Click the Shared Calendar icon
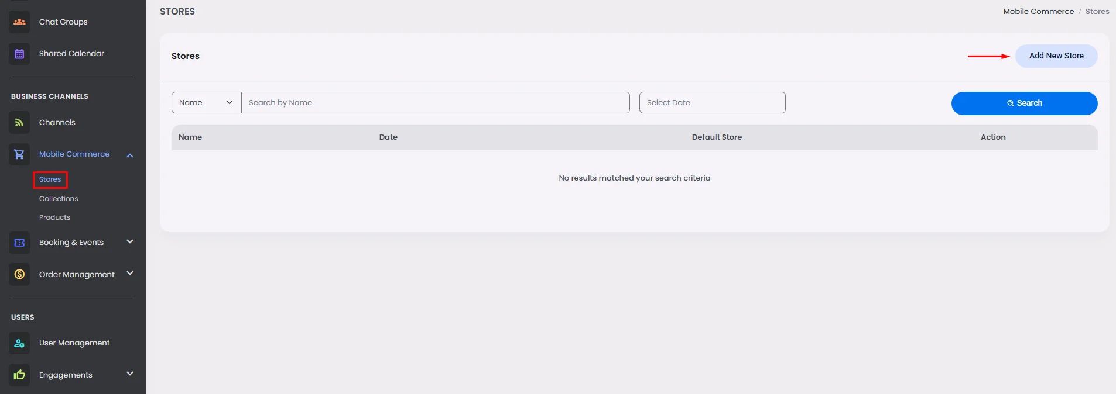This screenshot has width=1116, height=394. tap(19, 54)
